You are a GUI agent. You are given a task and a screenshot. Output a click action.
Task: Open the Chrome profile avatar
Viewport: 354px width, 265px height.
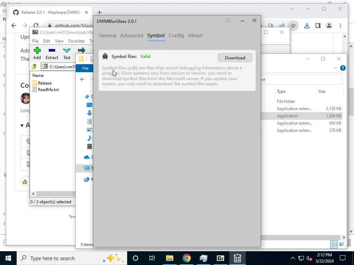click(329, 26)
